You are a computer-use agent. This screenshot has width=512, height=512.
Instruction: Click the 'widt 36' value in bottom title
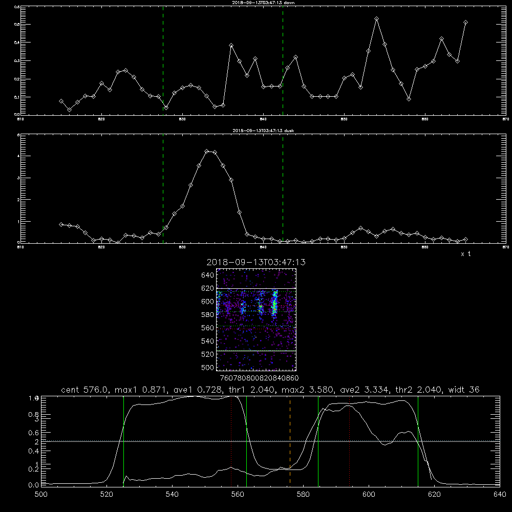pyautogui.click(x=464, y=390)
